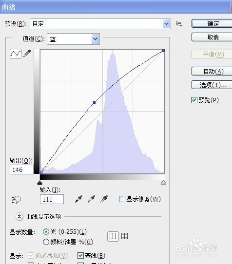This screenshot has height=264, width=232.
Task: Select the curve point editing tool
Action: tap(16, 54)
